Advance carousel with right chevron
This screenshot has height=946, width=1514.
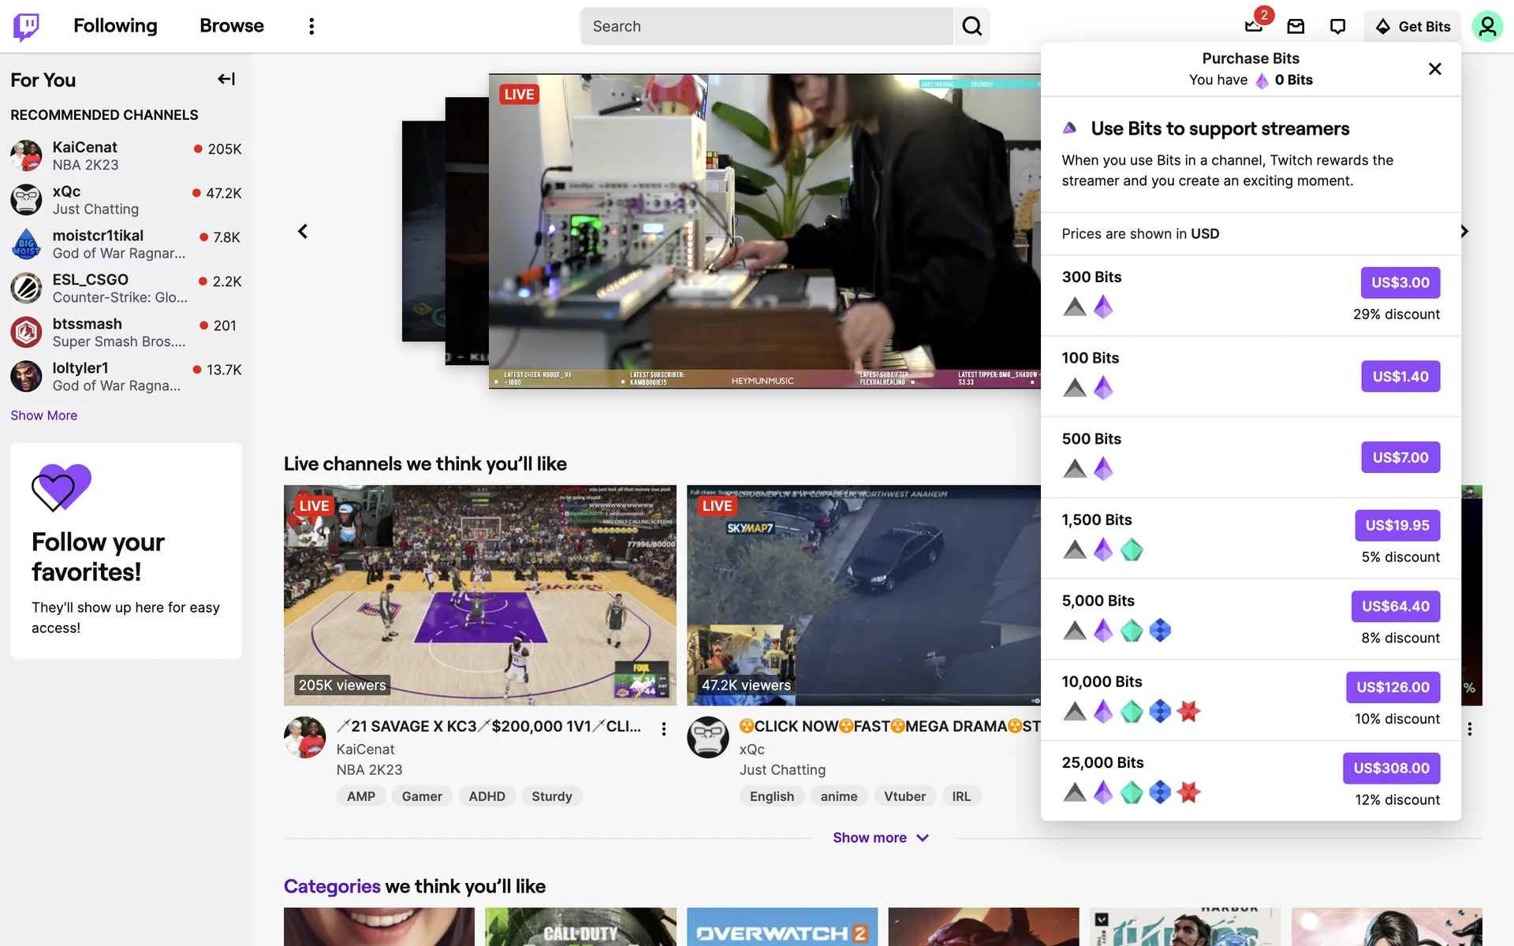point(1464,231)
